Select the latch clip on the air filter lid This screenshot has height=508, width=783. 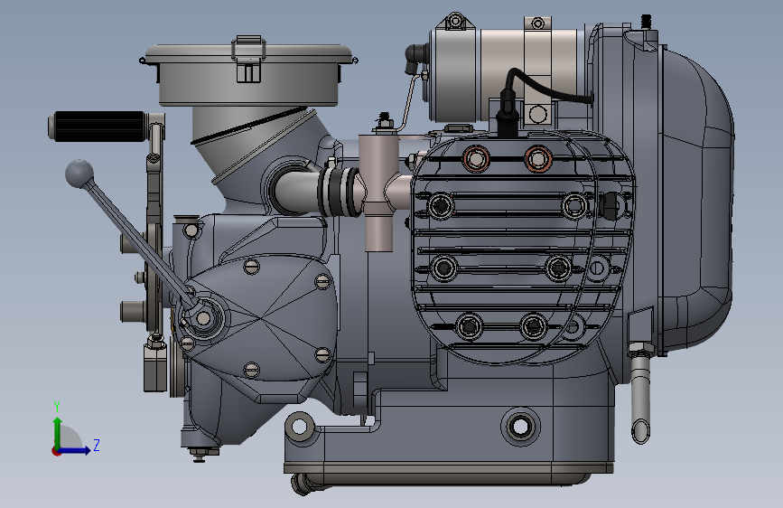(248, 59)
